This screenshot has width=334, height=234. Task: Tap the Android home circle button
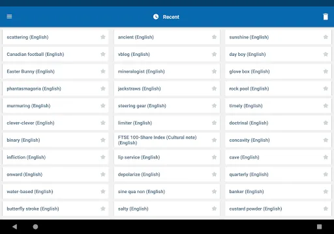(35, 227)
